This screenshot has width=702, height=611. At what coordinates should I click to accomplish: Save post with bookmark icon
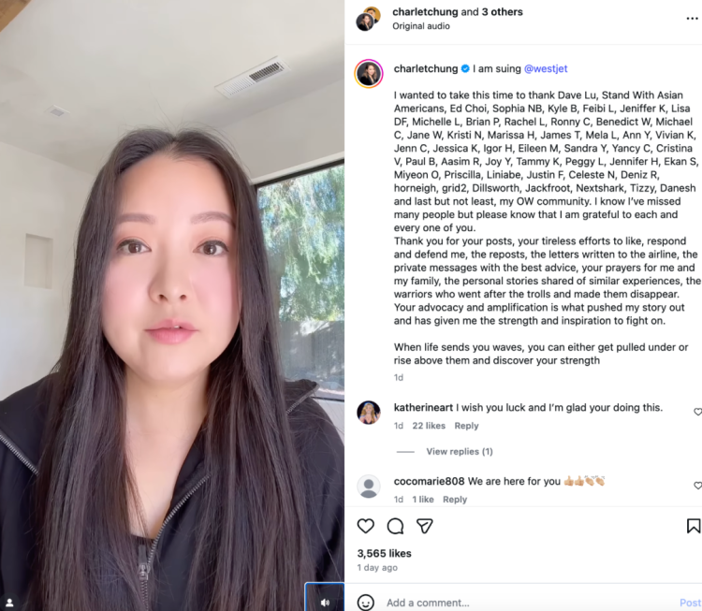pyautogui.click(x=693, y=526)
